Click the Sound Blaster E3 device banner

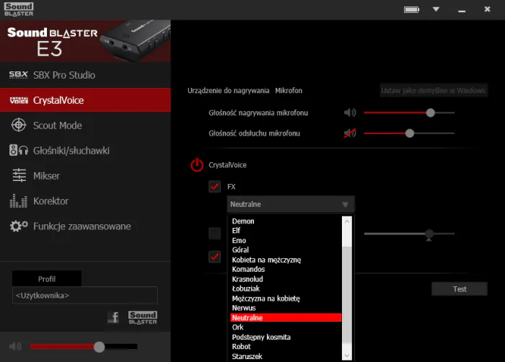point(85,41)
